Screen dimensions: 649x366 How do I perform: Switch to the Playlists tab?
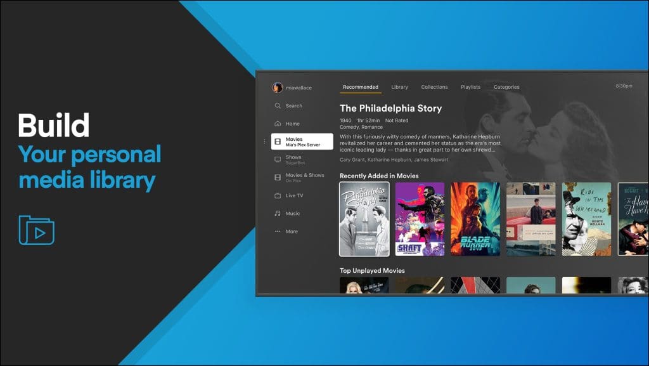(x=471, y=87)
